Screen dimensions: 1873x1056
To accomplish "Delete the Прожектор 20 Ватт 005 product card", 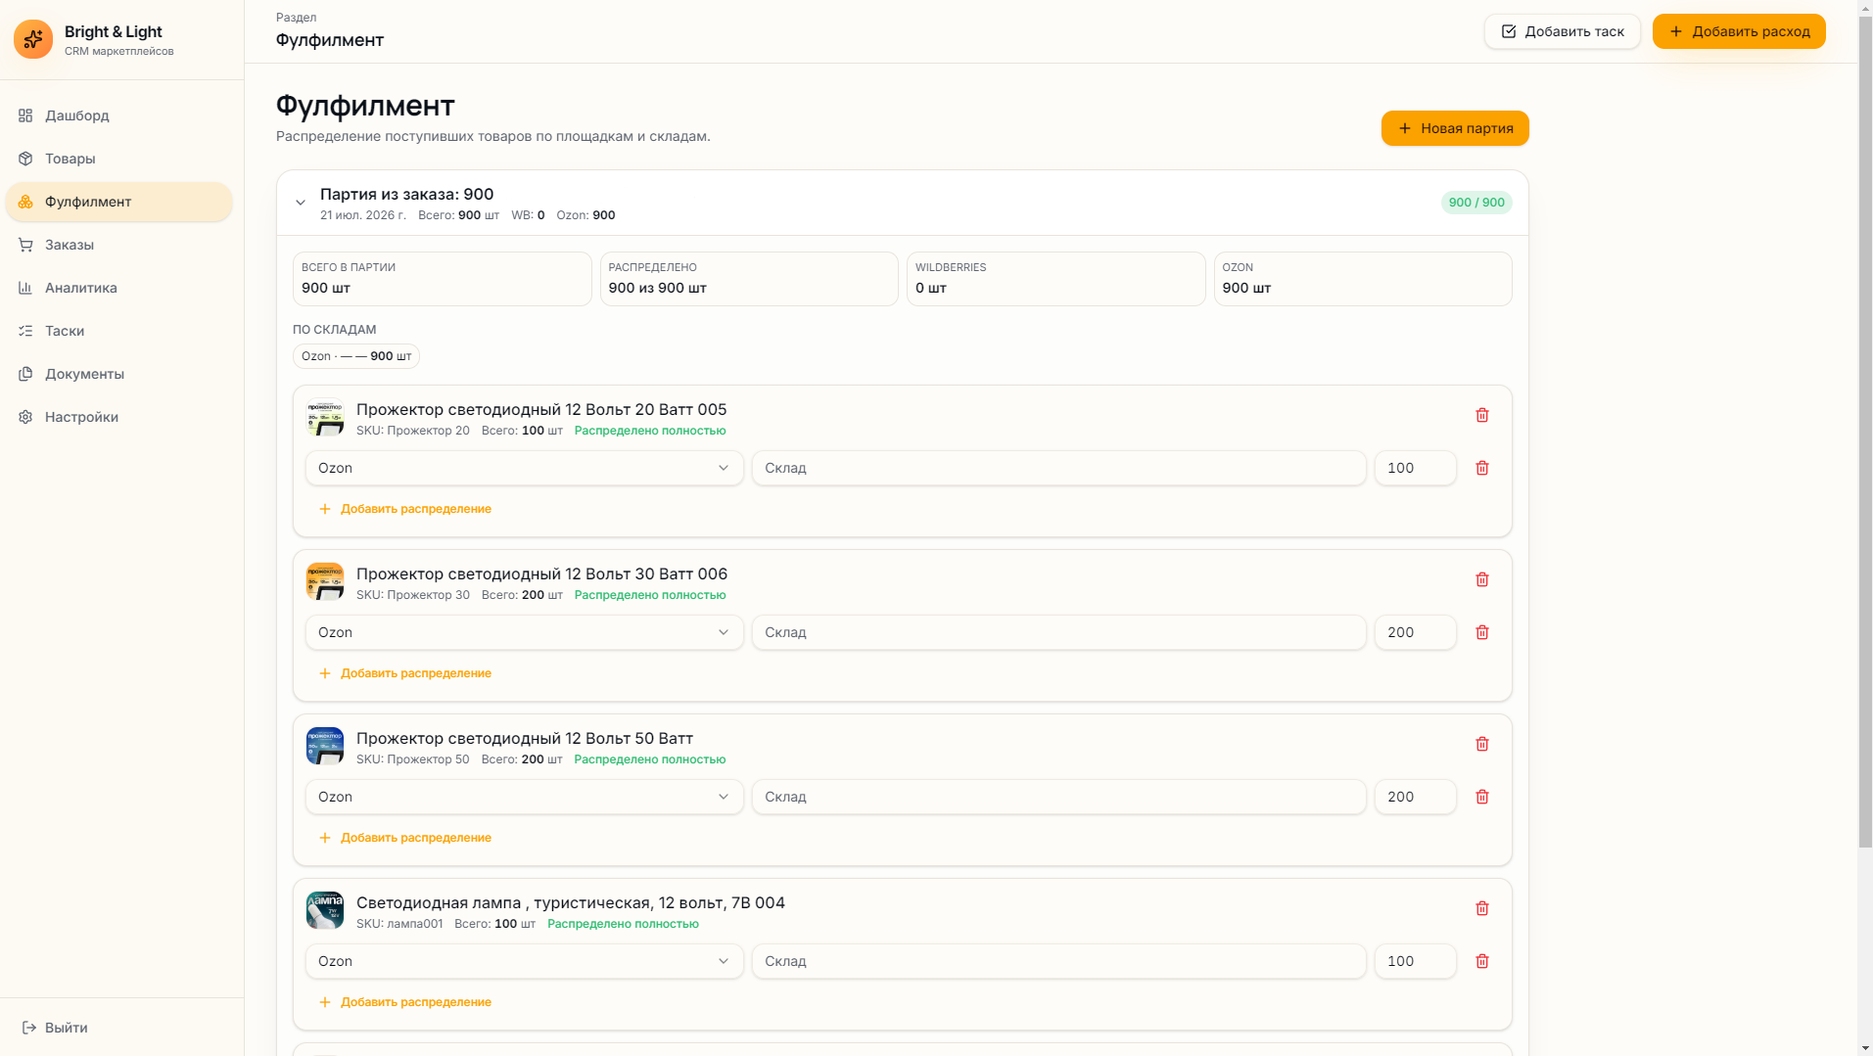I will click(x=1482, y=415).
